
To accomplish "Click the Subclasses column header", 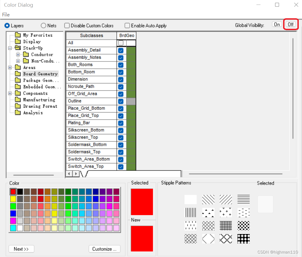I will (x=91, y=36).
